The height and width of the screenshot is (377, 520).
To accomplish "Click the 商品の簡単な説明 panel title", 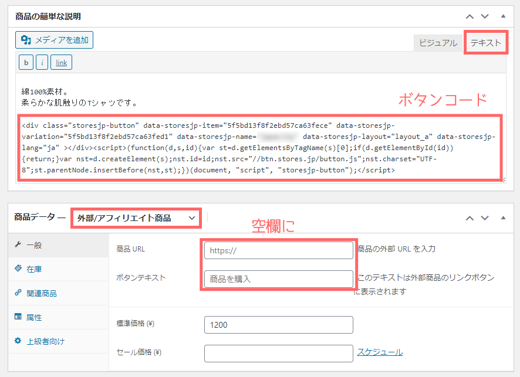I will 48,16.
